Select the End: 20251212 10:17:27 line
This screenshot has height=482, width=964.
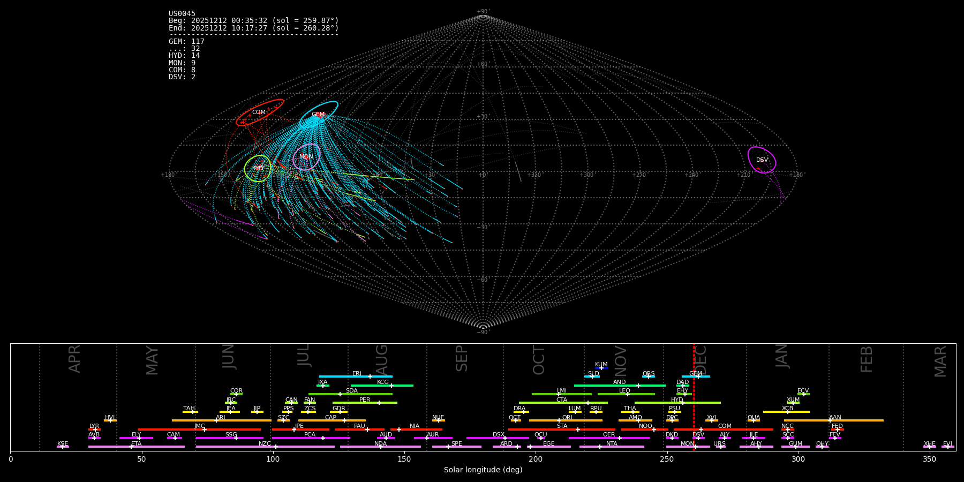(x=254, y=28)
